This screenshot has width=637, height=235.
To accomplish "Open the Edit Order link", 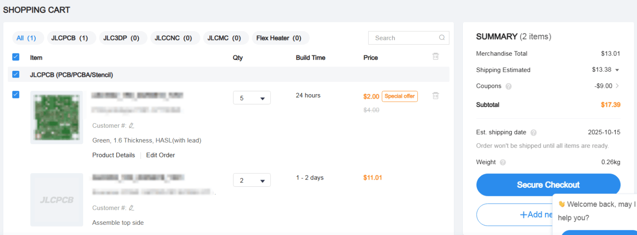I will [x=161, y=155].
